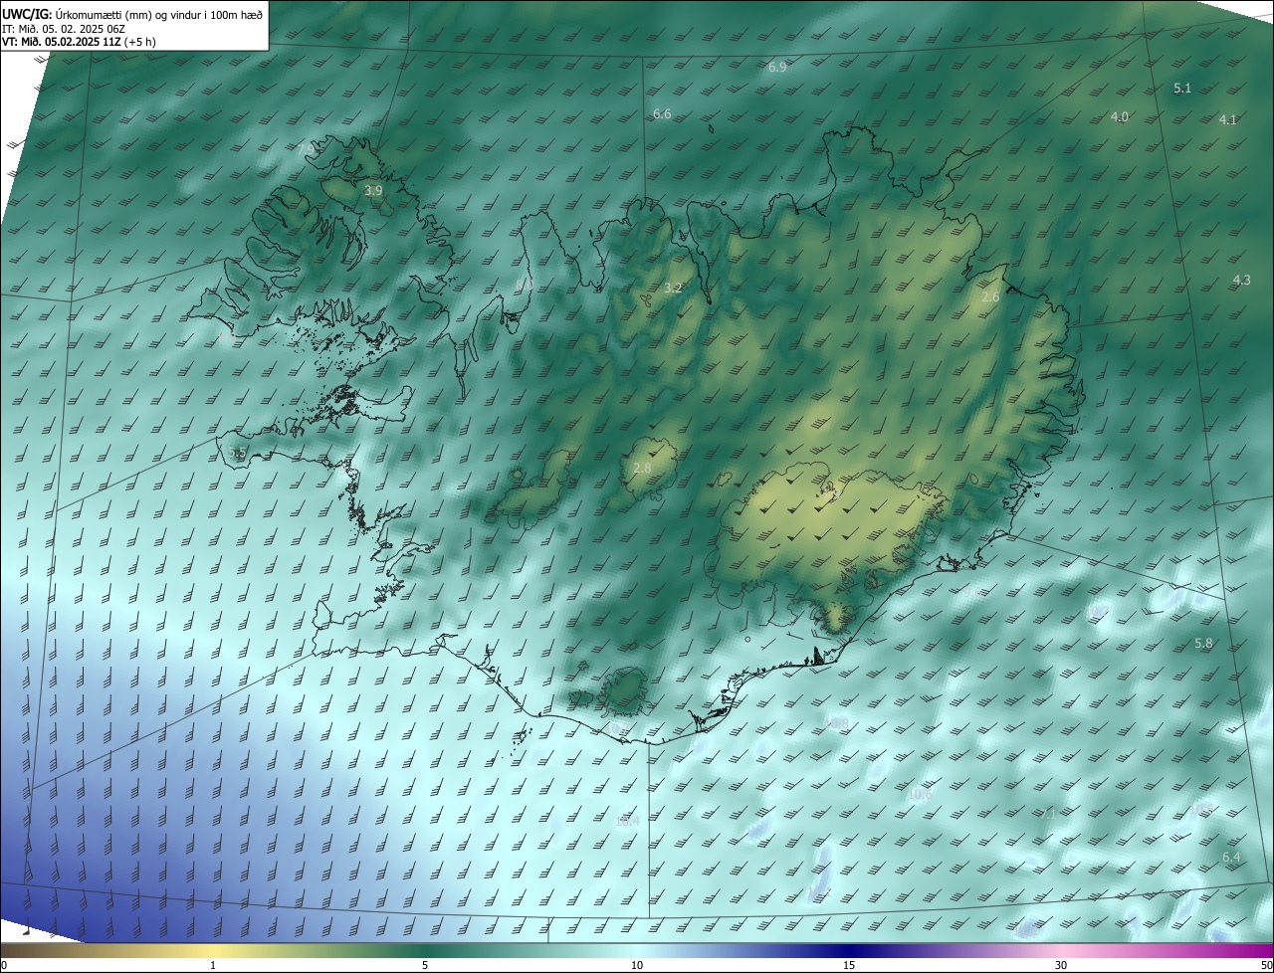
Task: Click the map value 4.3
Action: point(1241,281)
